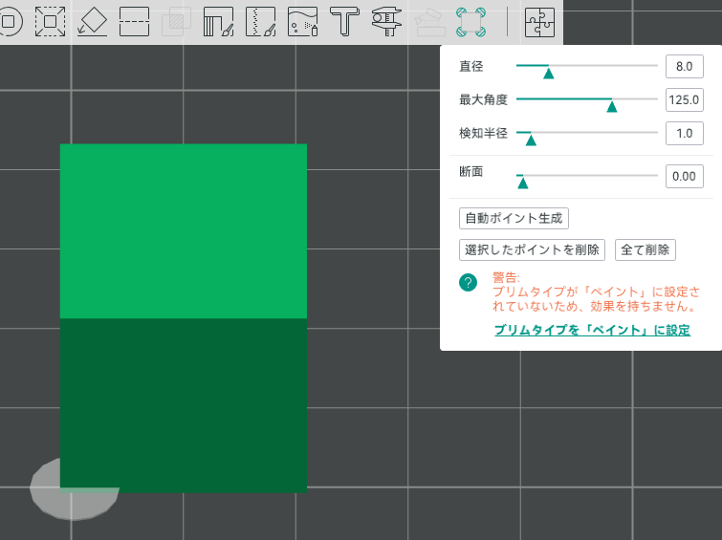The image size is (722, 540).
Task: Click the 断面 label
Action: pyautogui.click(x=471, y=172)
